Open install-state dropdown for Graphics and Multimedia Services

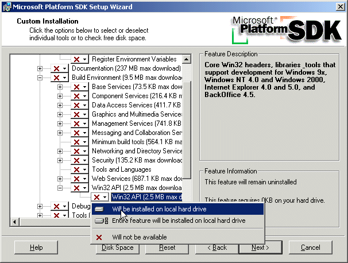80,114
